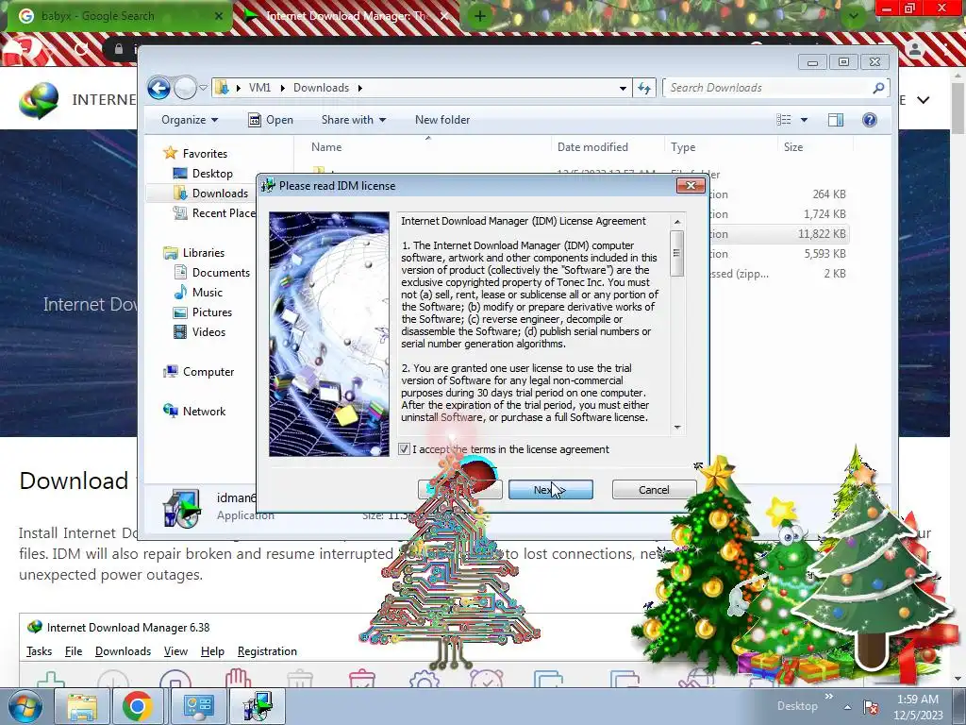Uncheck I accept the terms checkbox
This screenshot has width=966, height=725.
point(404,449)
